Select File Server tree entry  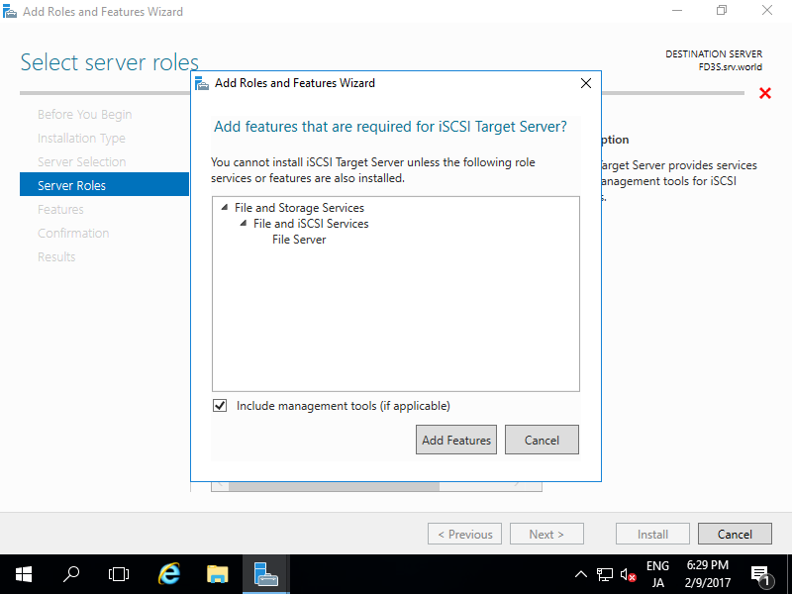[x=299, y=240]
